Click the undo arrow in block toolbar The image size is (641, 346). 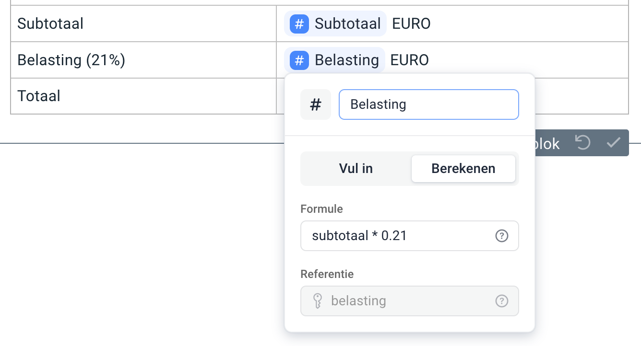[582, 143]
